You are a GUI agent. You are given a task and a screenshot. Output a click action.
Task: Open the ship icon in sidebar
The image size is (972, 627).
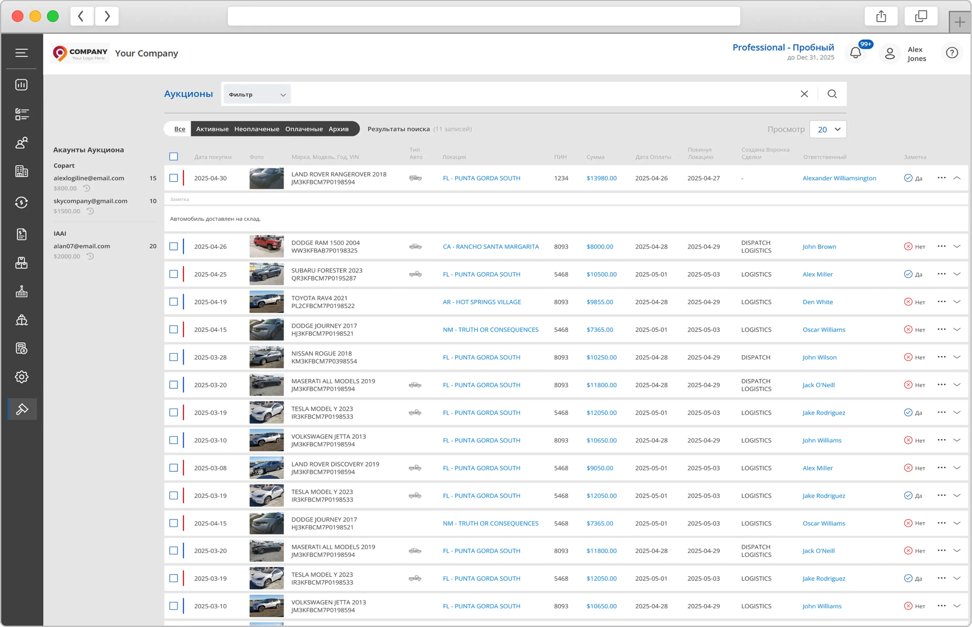pos(22,320)
